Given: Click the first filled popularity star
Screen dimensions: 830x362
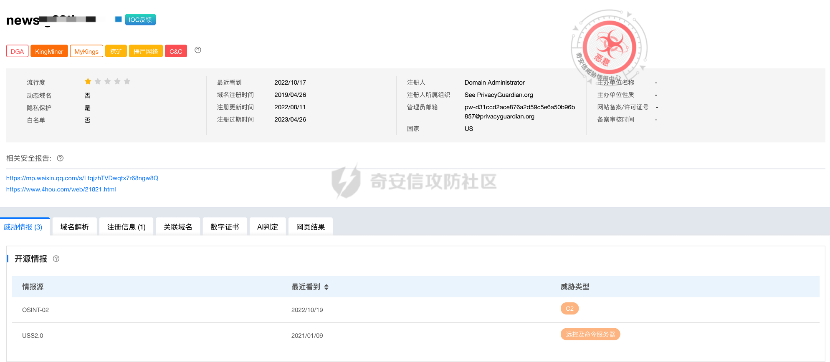Looking at the screenshot, I should [x=88, y=81].
